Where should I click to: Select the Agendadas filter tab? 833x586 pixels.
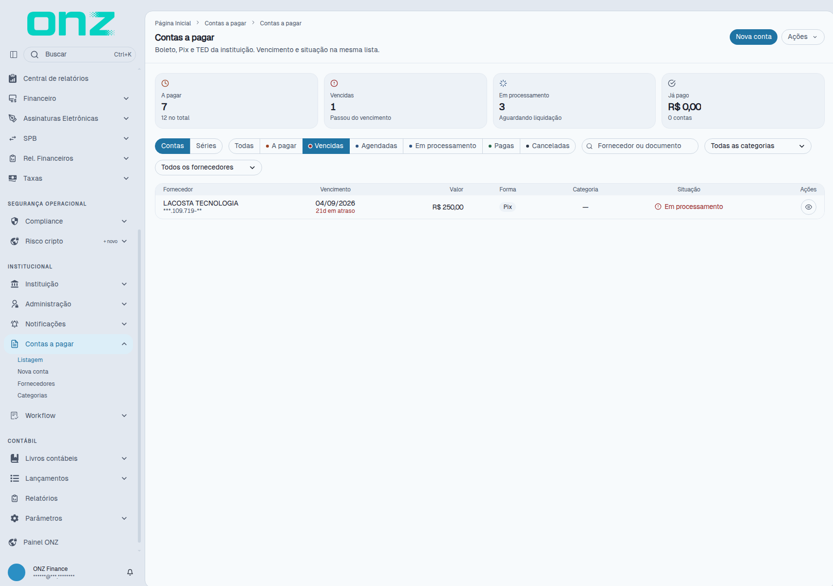pos(376,146)
